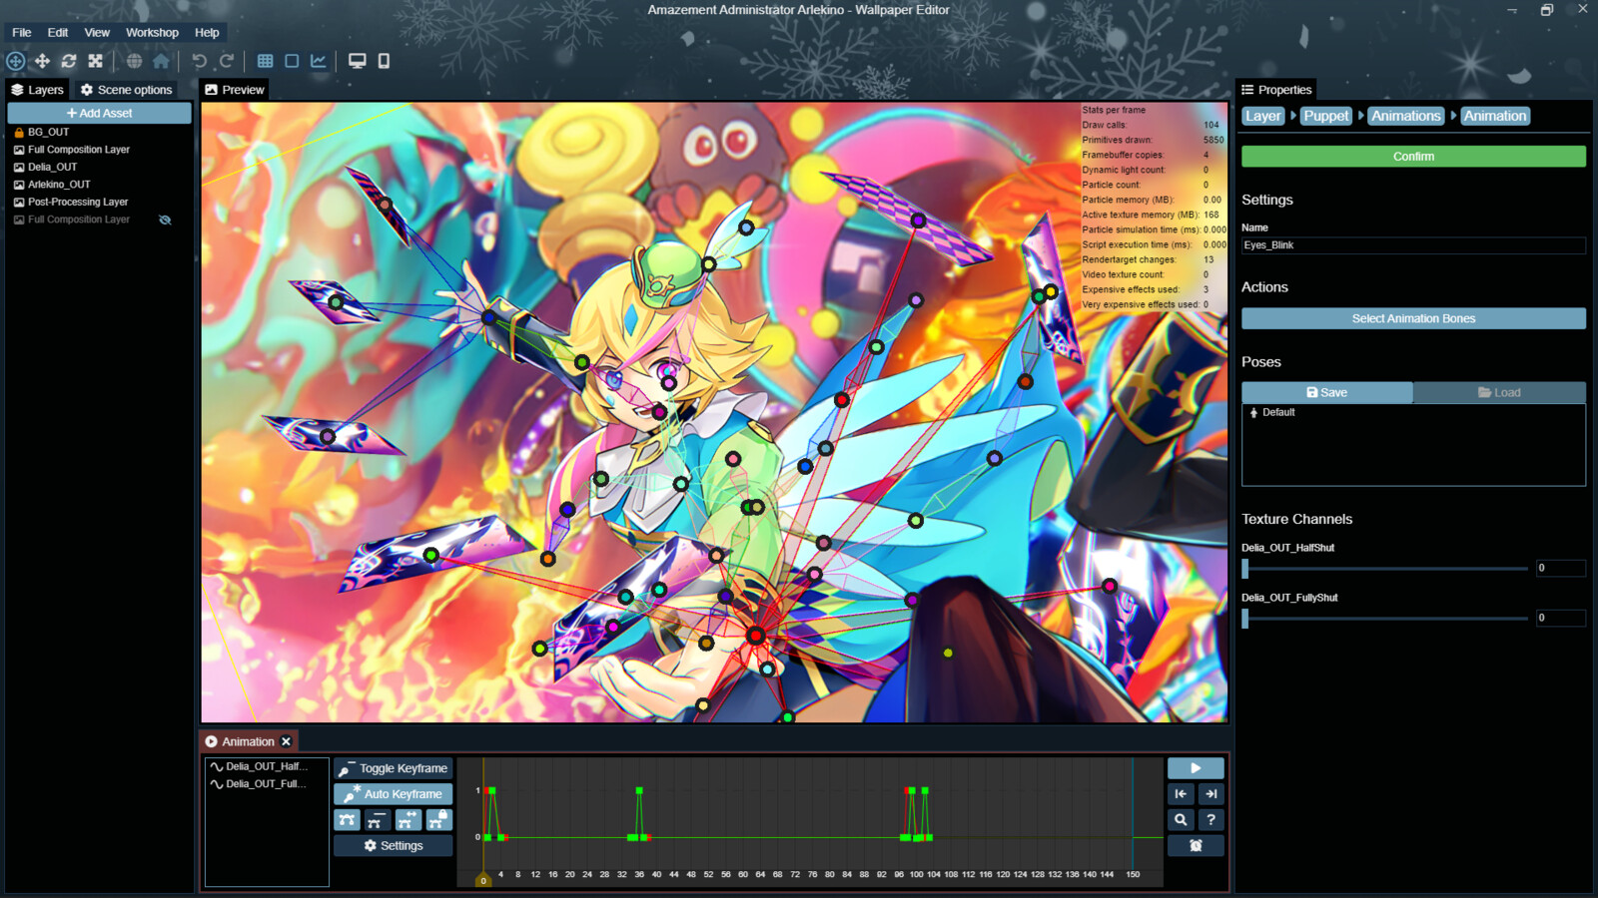The width and height of the screenshot is (1598, 898).
Task: Click the image icon beside Arlekino_OUT layer
Action: click(x=18, y=185)
